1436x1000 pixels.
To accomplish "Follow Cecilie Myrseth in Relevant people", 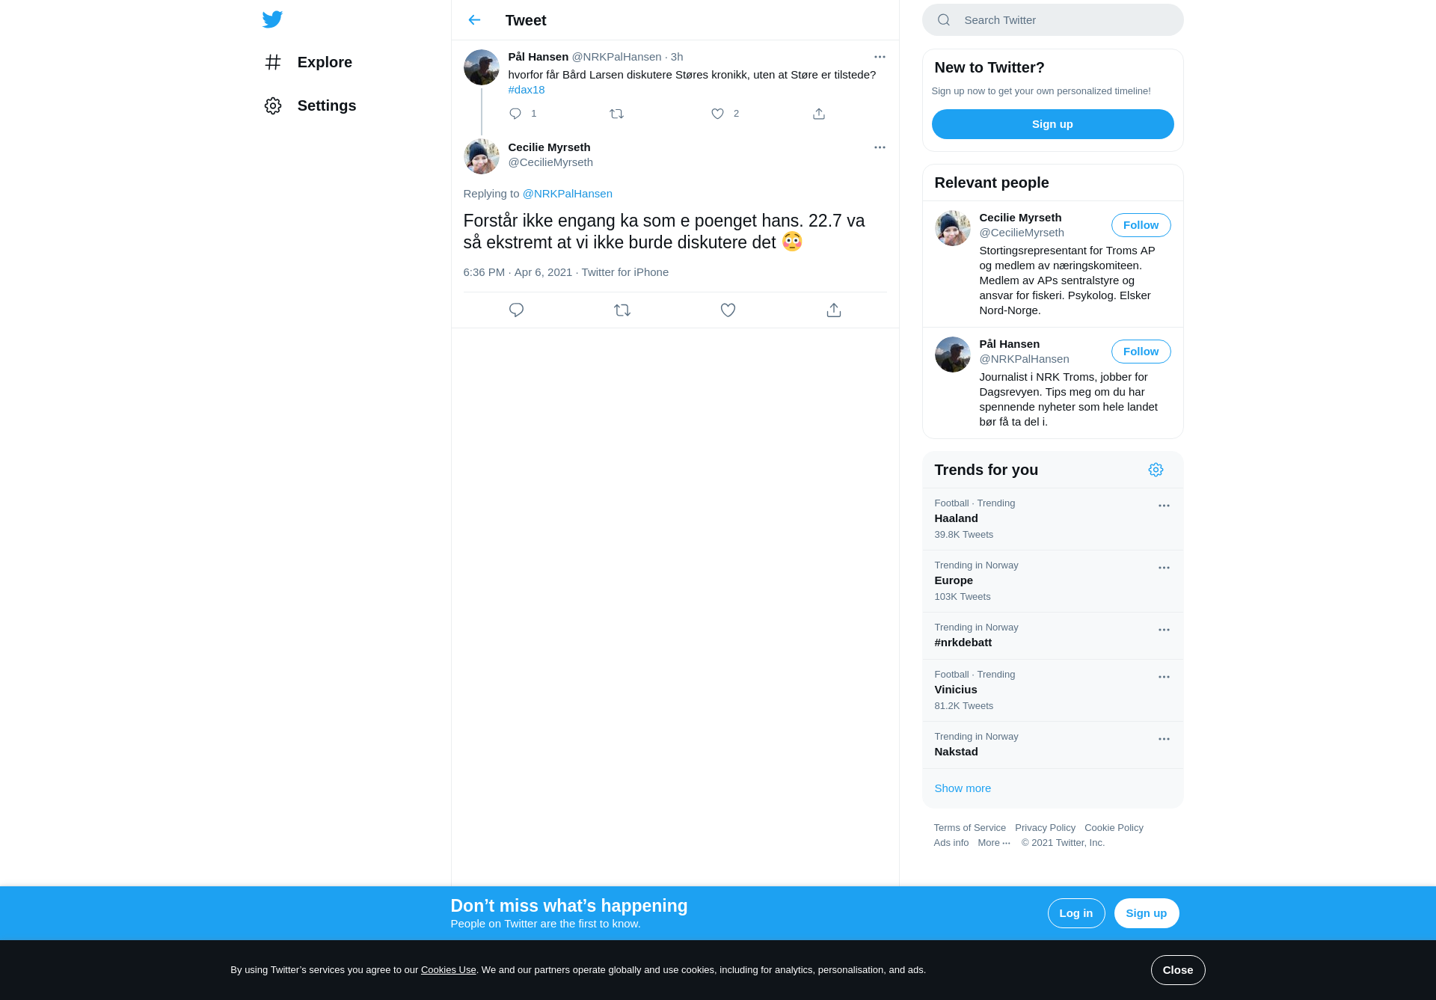I will 1141,225.
